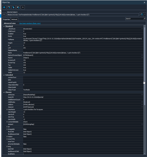Go back with the left arrow button
147x157 pixels.
4,14
